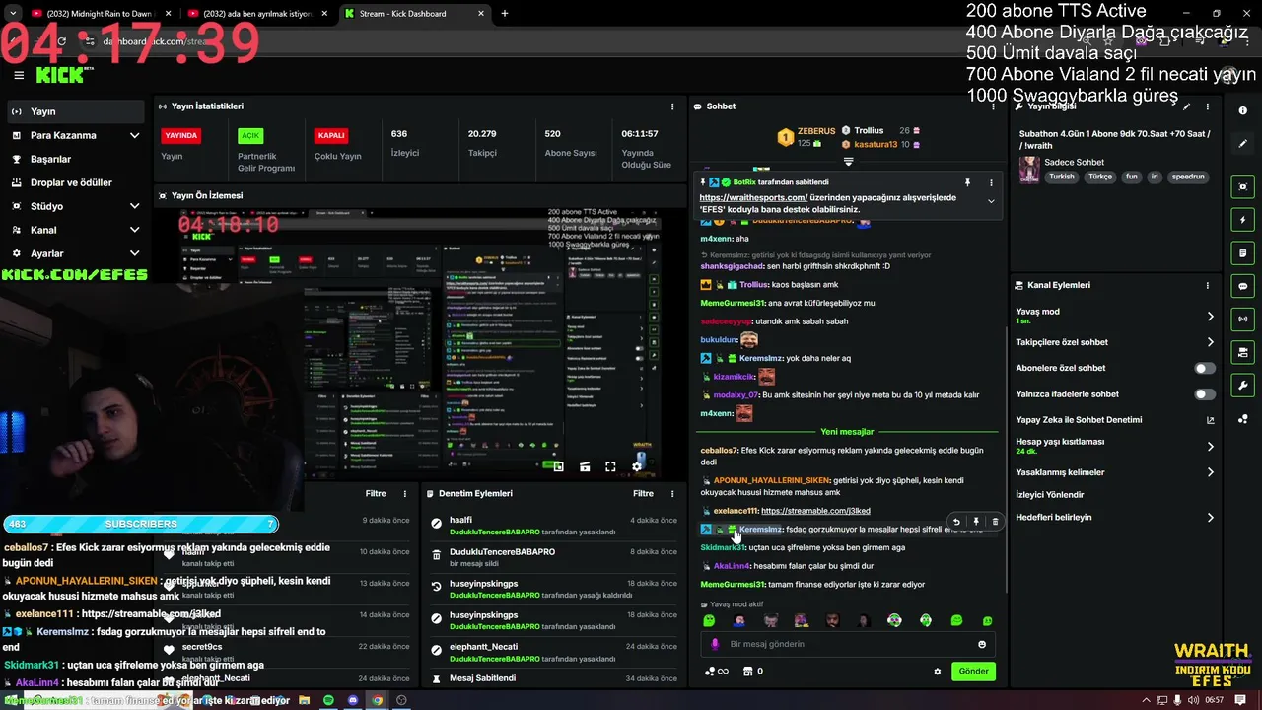
Task: Delete KeremsImz's chat message
Action: point(995,522)
